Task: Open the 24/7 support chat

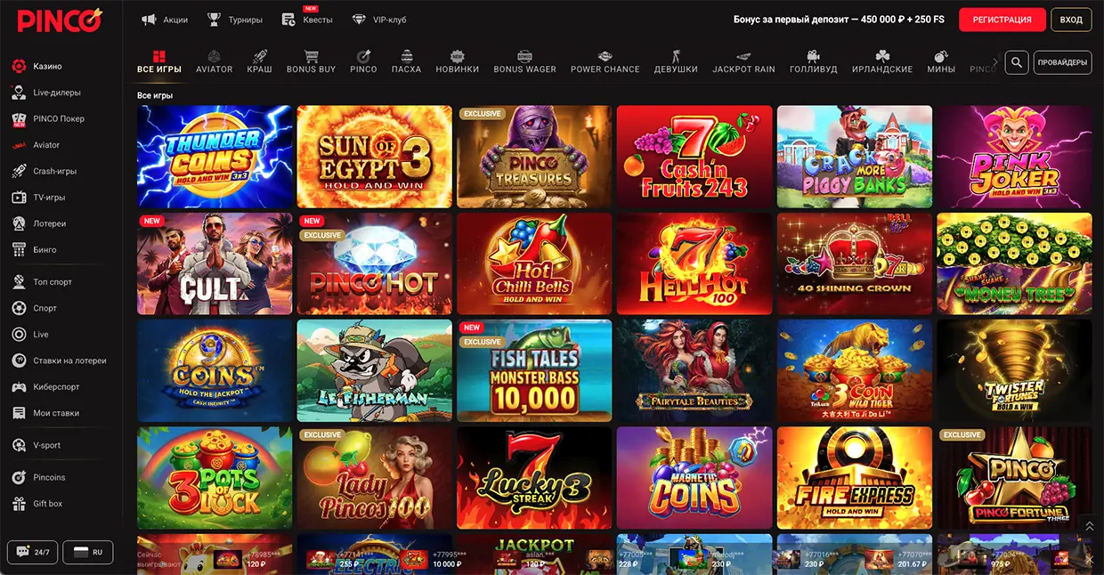Action: [x=32, y=552]
